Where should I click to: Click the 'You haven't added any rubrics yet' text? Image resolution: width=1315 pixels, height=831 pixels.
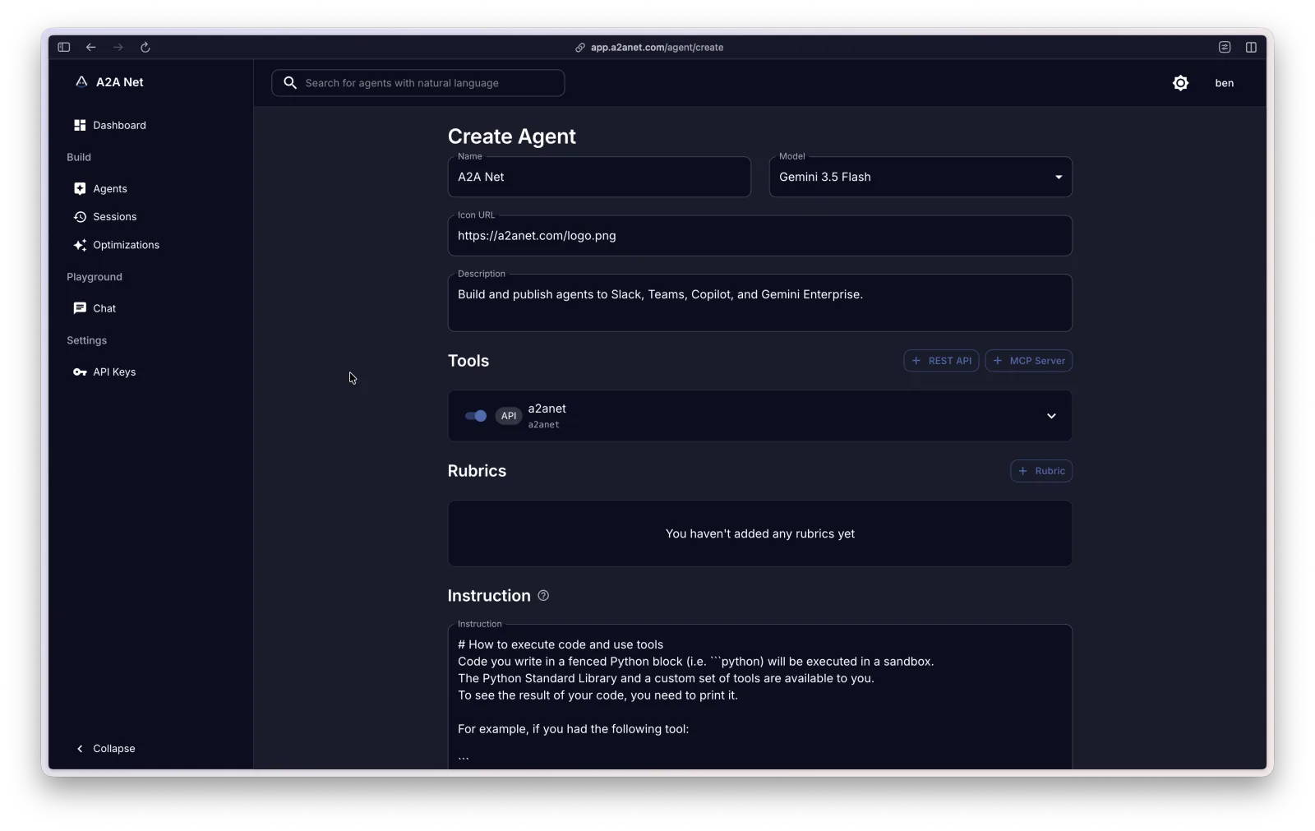(760, 534)
